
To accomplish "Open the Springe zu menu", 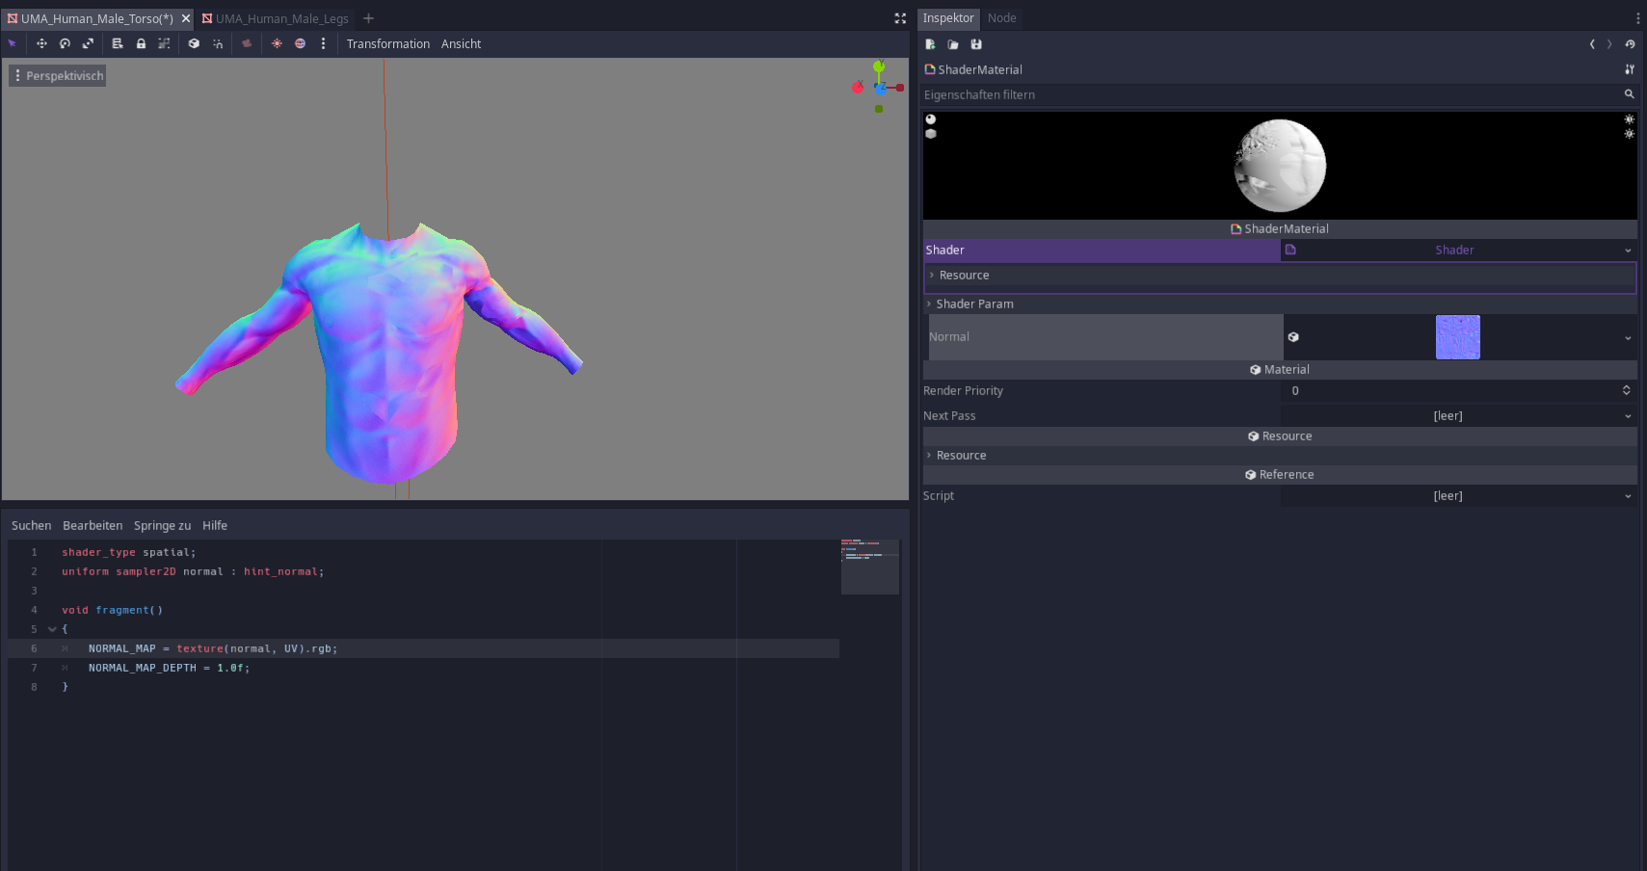I will 162,525.
